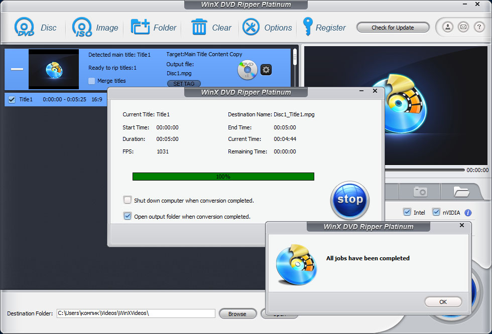Click the Current Time value 00:04:44
The width and height of the screenshot is (492, 334).
click(x=285, y=139)
